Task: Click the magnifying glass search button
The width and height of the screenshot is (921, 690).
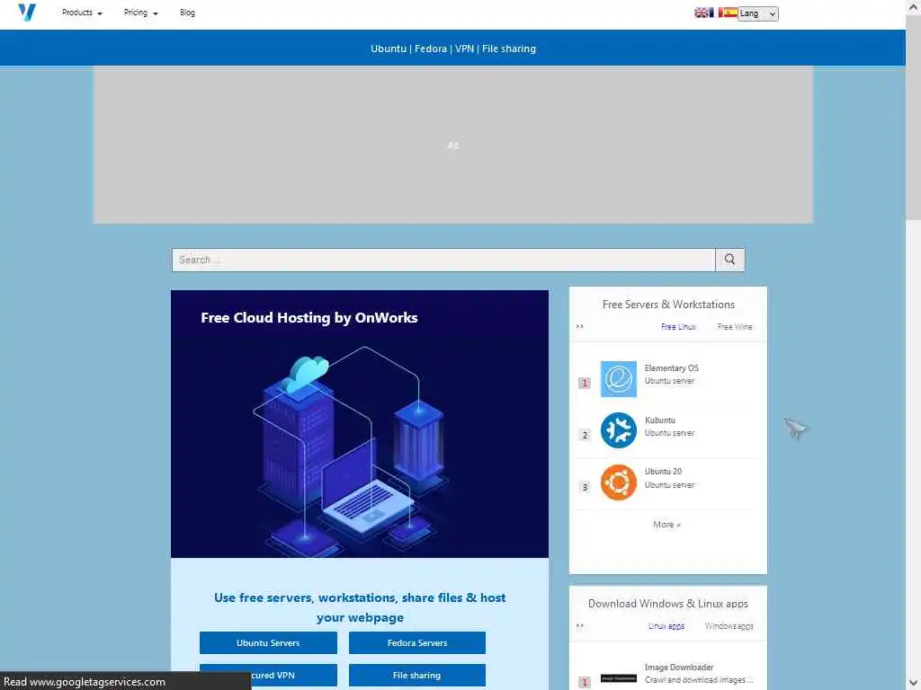Action: 729,260
